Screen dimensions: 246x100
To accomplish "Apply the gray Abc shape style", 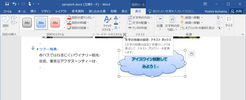I will (x=27, y=22).
